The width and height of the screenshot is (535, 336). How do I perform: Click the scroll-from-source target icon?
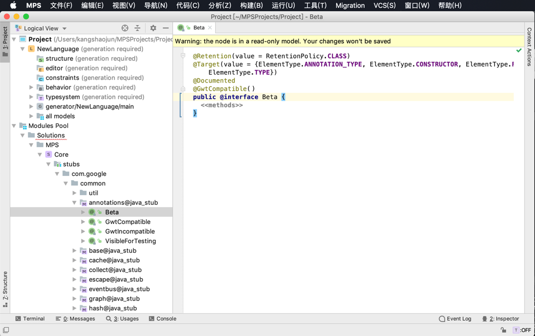tap(124, 28)
